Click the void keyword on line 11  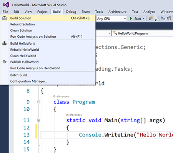[x=95, y=120]
